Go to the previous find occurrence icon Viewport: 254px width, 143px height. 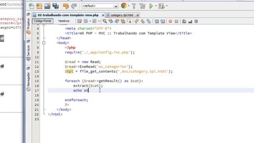(111, 21)
